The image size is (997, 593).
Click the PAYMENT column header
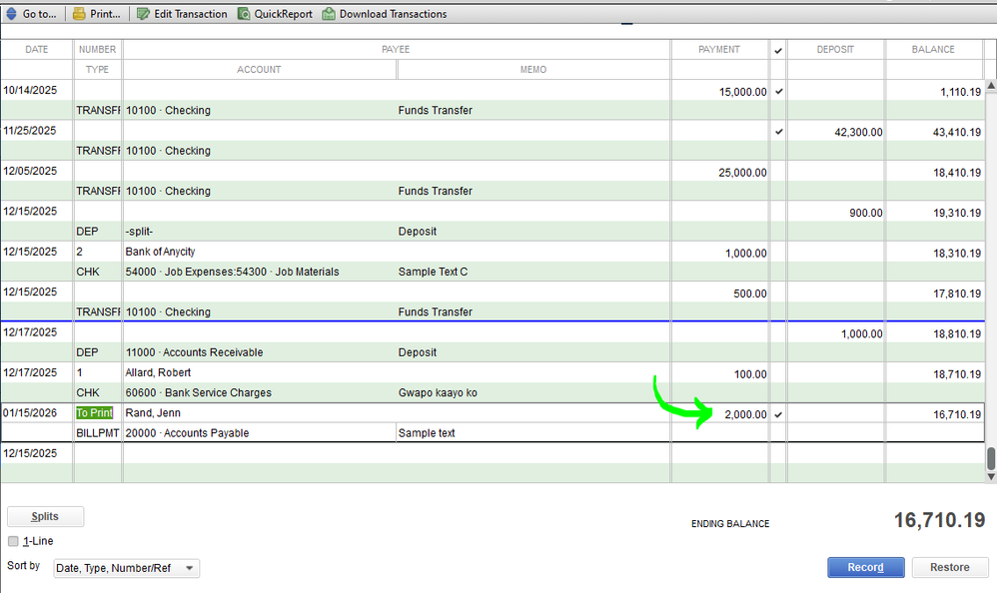point(719,49)
